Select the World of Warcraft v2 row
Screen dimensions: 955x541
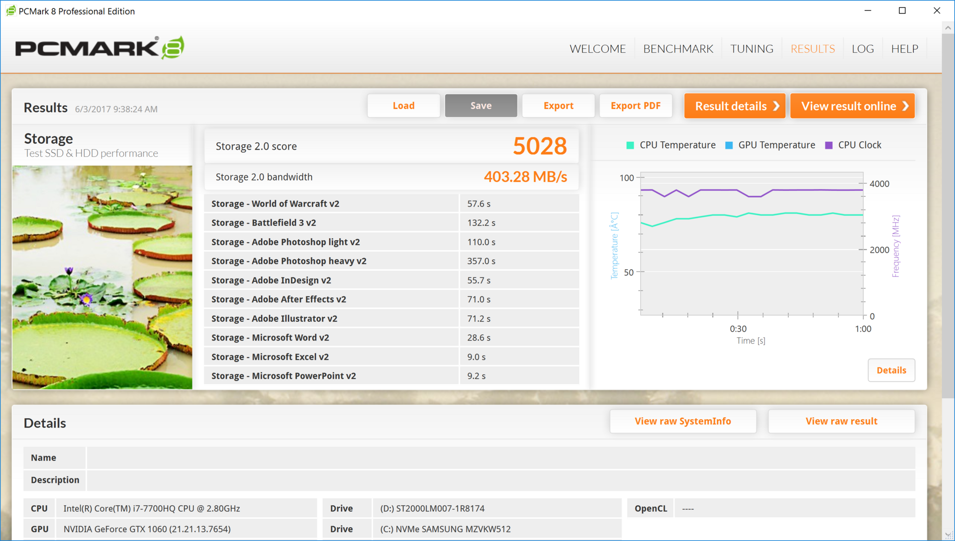pos(391,203)
